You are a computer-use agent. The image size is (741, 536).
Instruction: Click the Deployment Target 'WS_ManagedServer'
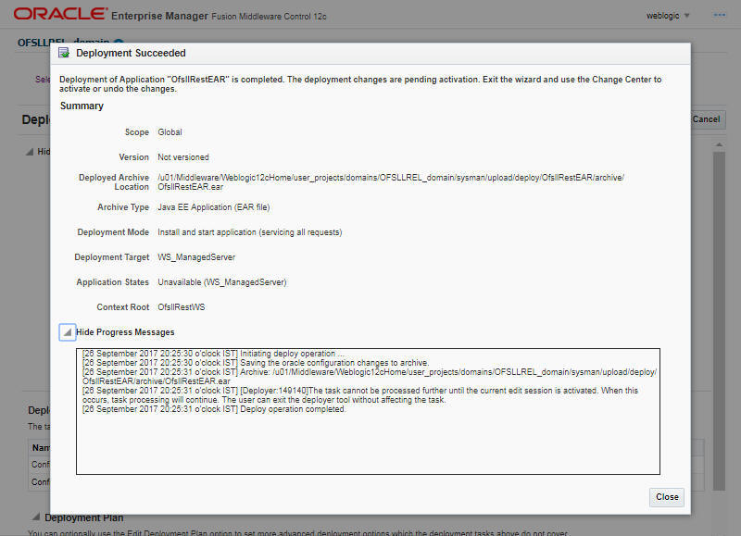coord(196,257)
